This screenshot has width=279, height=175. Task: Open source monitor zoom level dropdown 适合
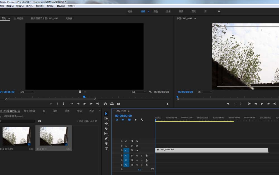point(26,92)
